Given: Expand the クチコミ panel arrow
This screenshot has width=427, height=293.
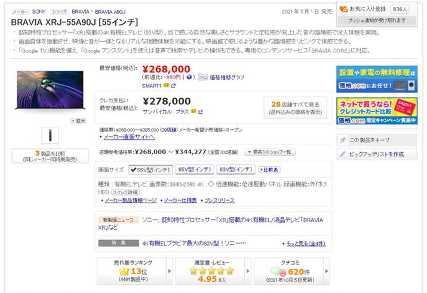Looking at the screenshot, I should (x=327, y=271).
